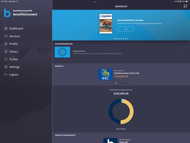Select the last benefits carousel dot

(x=126, y=83)
